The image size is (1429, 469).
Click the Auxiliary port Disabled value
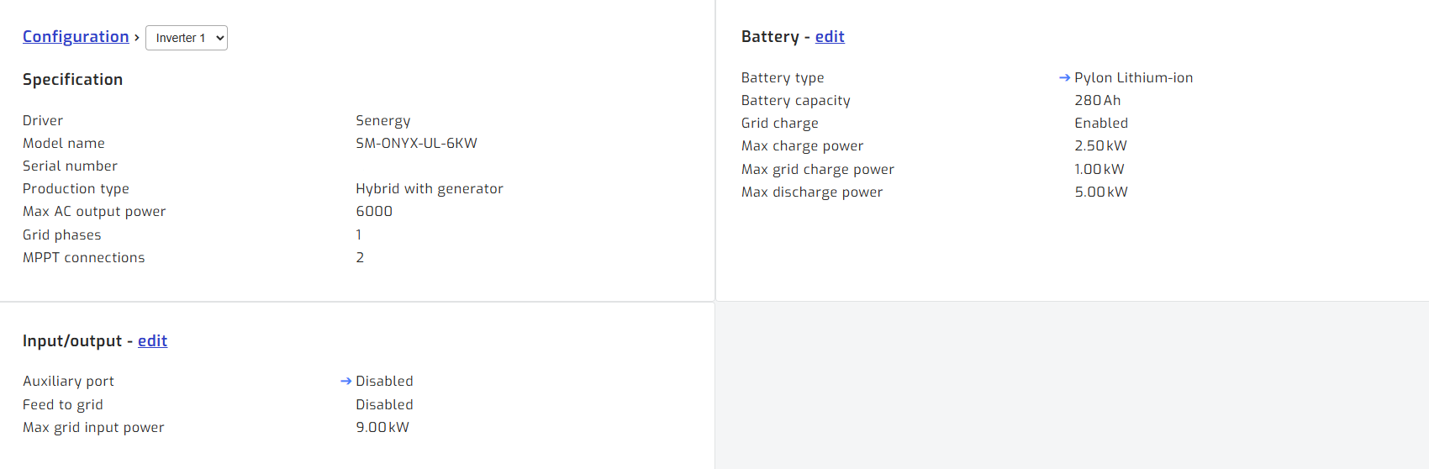(384, 381)
